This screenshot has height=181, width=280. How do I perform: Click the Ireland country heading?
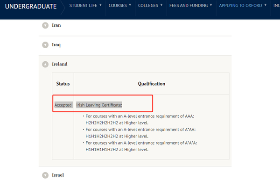(60, 64)
